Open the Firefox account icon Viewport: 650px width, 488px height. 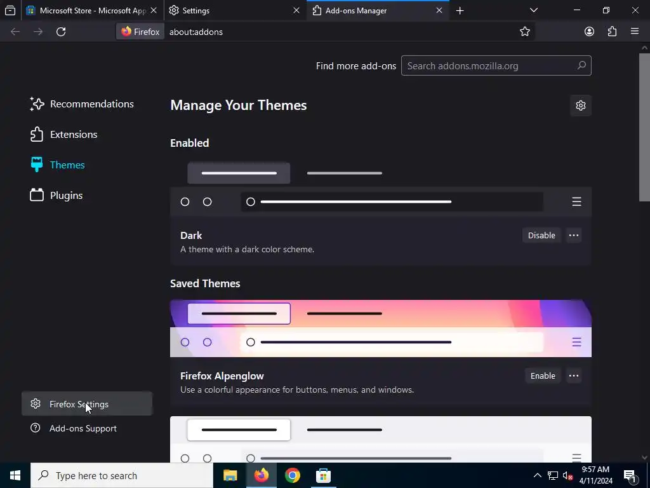(x=589, y=32)
